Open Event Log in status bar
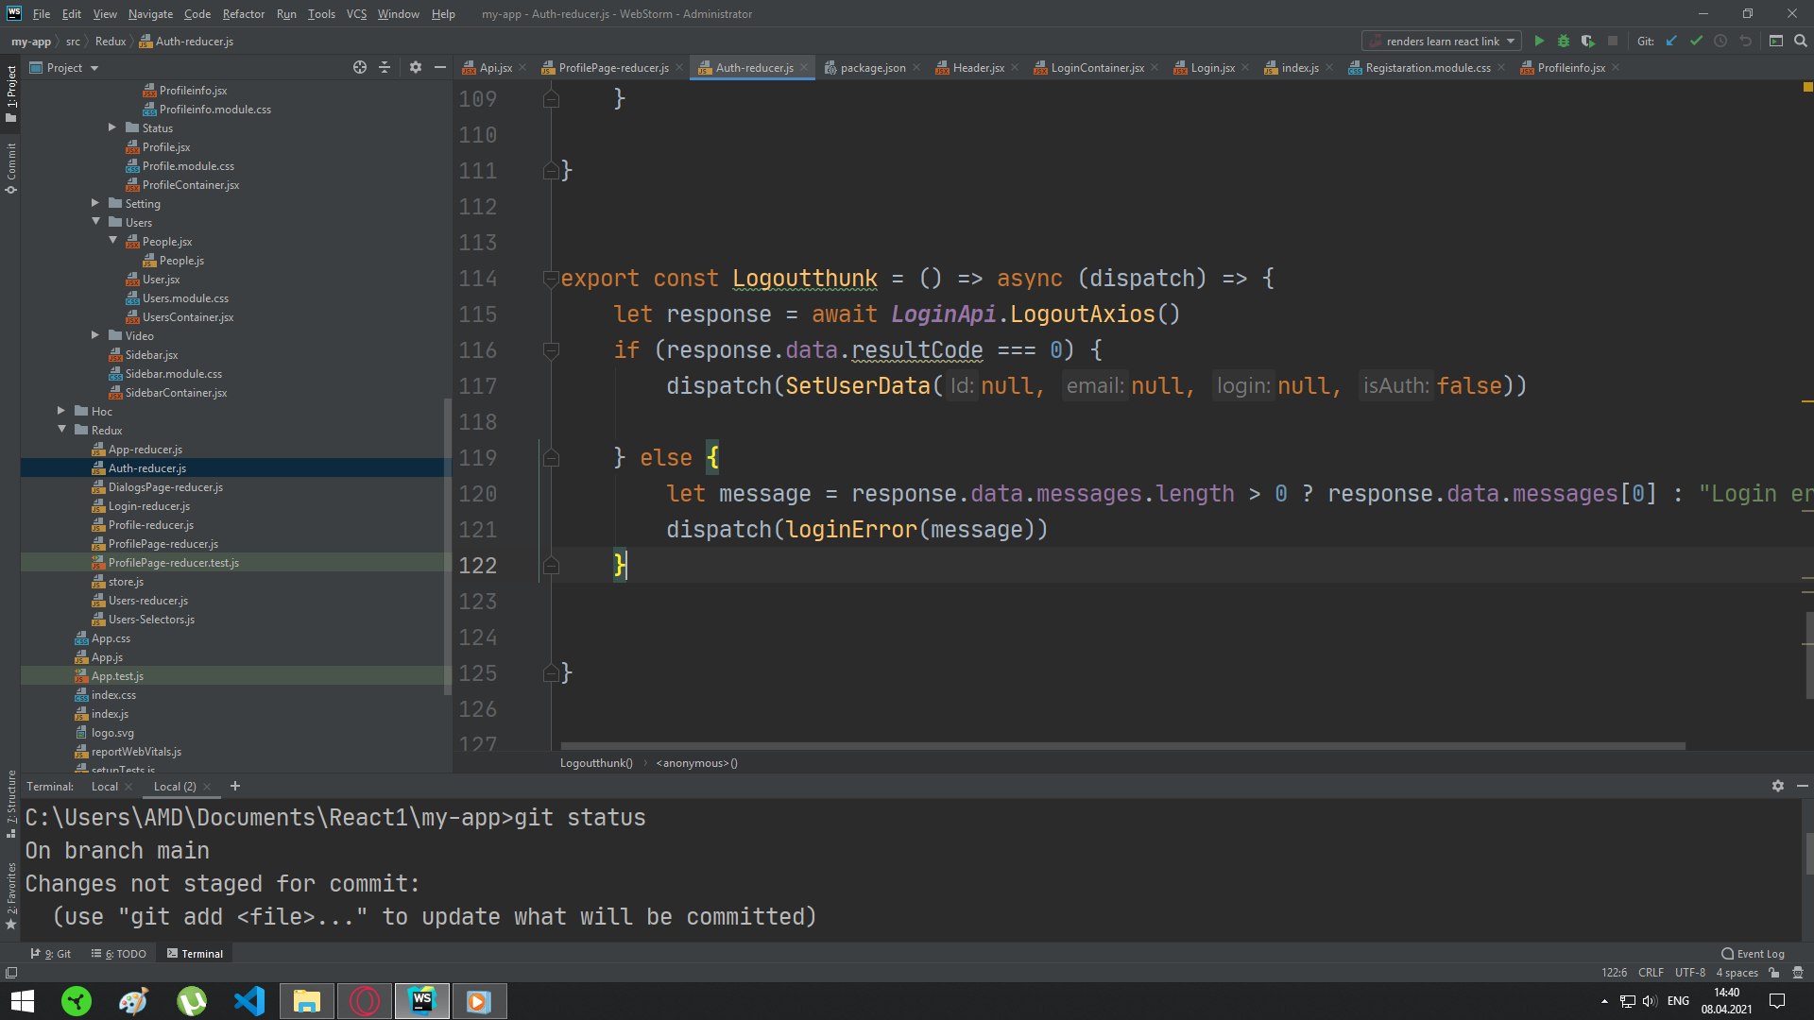 pos(1753,954)
